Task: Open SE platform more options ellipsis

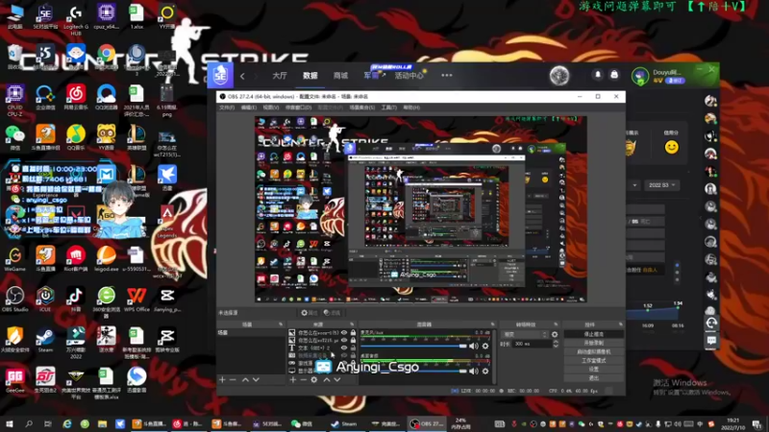Action: point(447,76)
